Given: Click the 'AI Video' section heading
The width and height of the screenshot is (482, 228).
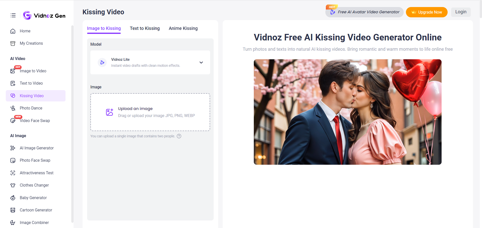Looking at the screenshot, I should coord(18,59).
